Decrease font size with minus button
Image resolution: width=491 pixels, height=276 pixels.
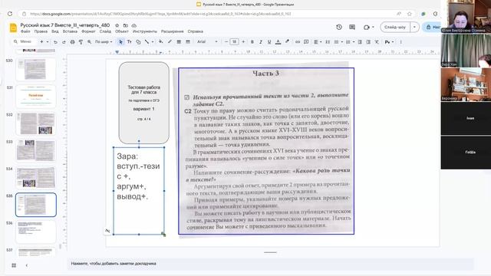click(x=226, y=42)
